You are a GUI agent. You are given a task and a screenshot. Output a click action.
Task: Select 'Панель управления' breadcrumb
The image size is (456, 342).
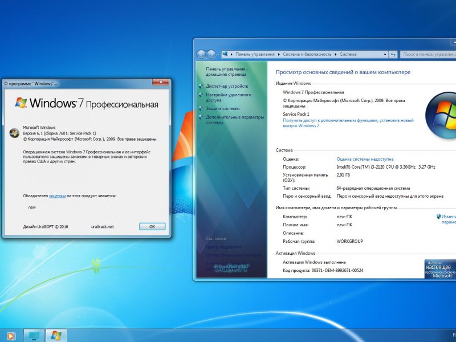click(255, 54)
